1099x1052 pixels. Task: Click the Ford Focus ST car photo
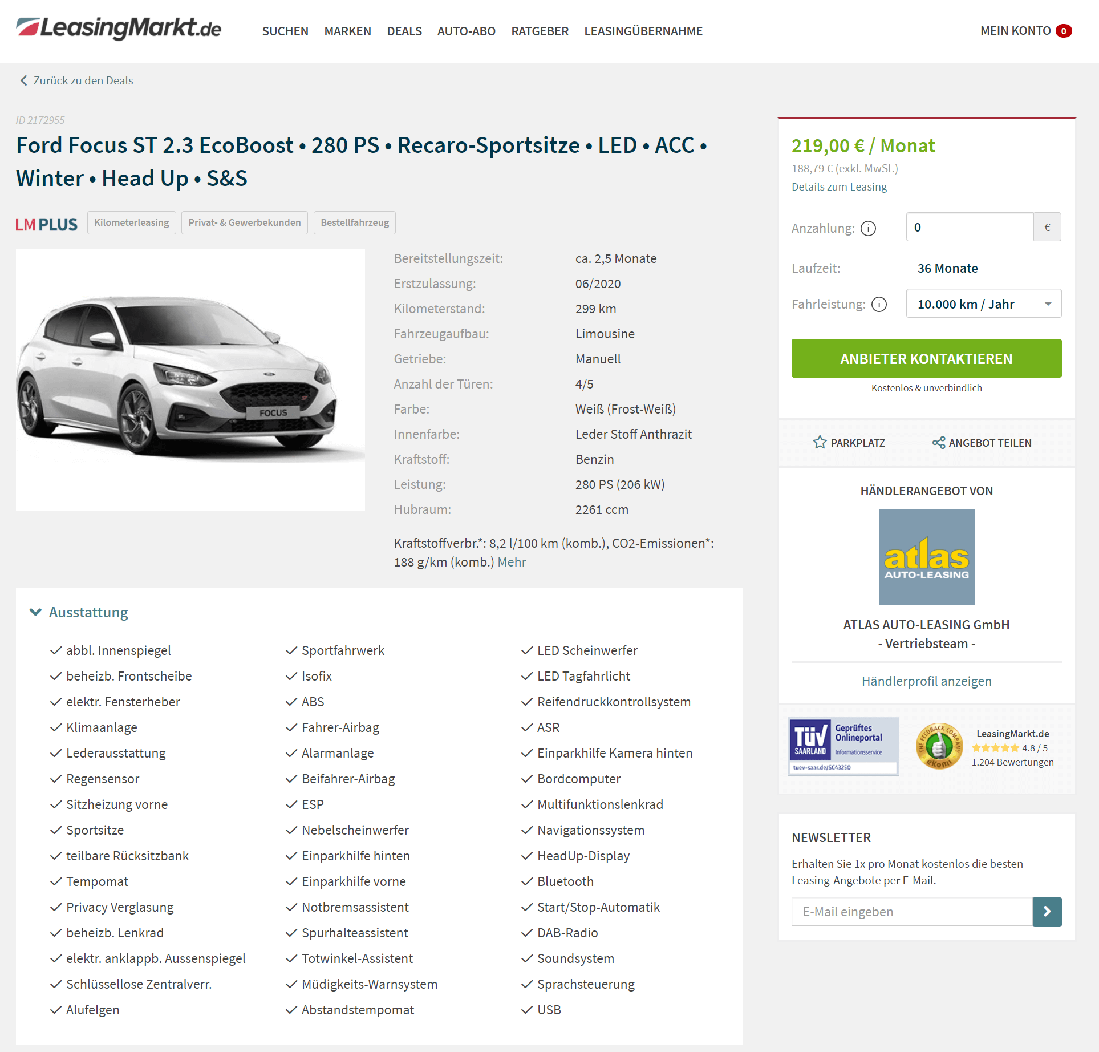(x=190, y=379)
